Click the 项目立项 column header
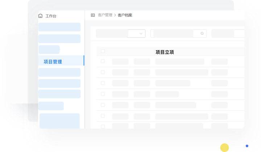261x152 pixels. click(x=165, y=52)
